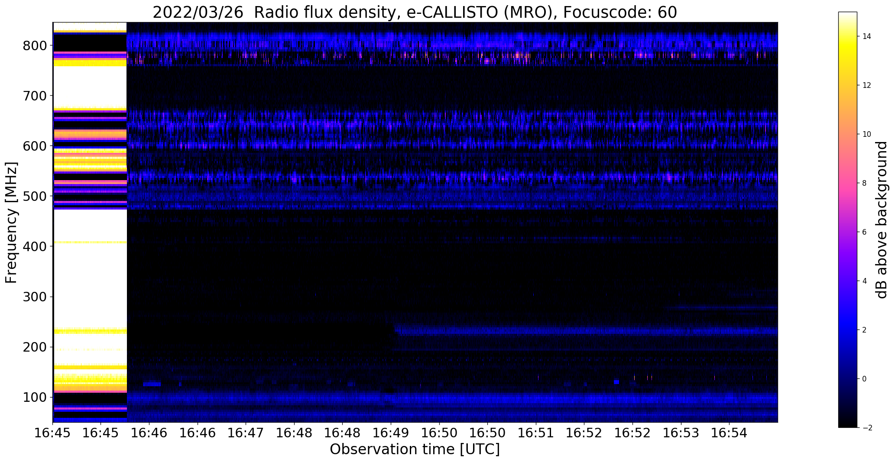
Task: Click the 800 frequency tick label
Action: point(36,45)
